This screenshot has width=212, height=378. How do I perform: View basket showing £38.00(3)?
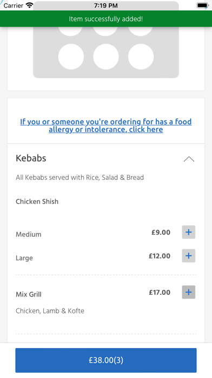106,360
